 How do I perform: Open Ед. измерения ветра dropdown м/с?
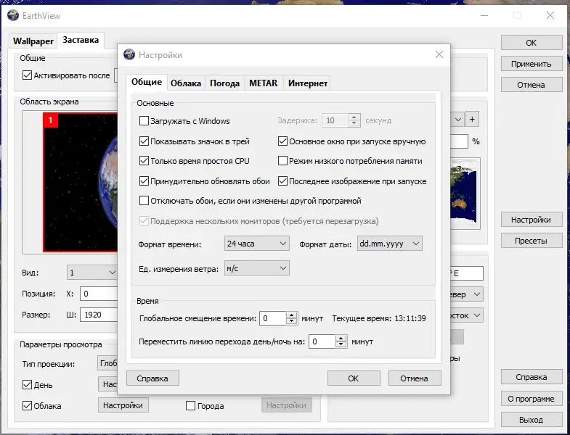coord(256,268)
